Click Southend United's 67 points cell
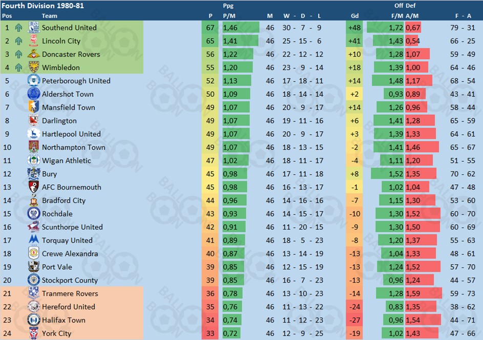Screen dimensions: 483x340 pyautogui.click(x=210, y=28)
